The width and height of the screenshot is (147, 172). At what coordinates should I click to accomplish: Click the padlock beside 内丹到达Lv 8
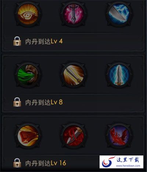click(17, 102)
